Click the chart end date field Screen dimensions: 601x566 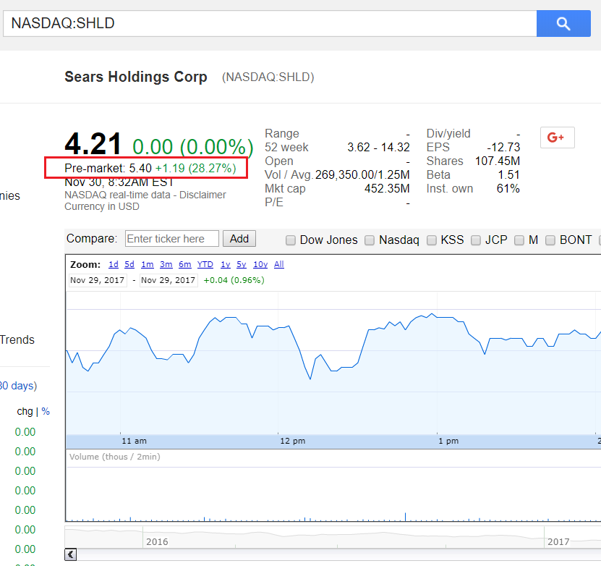click(169, 280)
